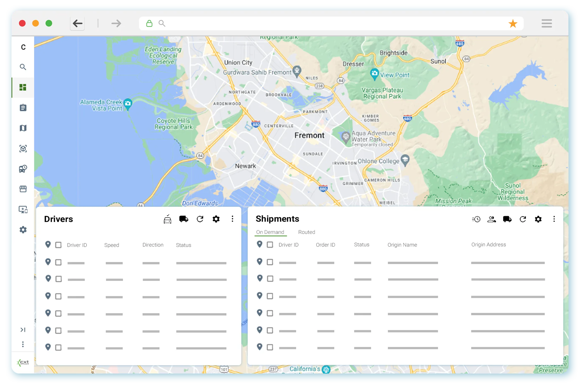Viewport: 580px width, 385px height.
Task: Select the Search tool in the sidebar
Action: 23,67
